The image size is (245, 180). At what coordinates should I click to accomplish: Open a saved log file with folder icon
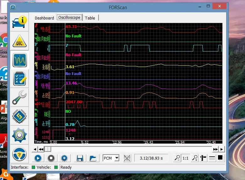pos(93,158)
